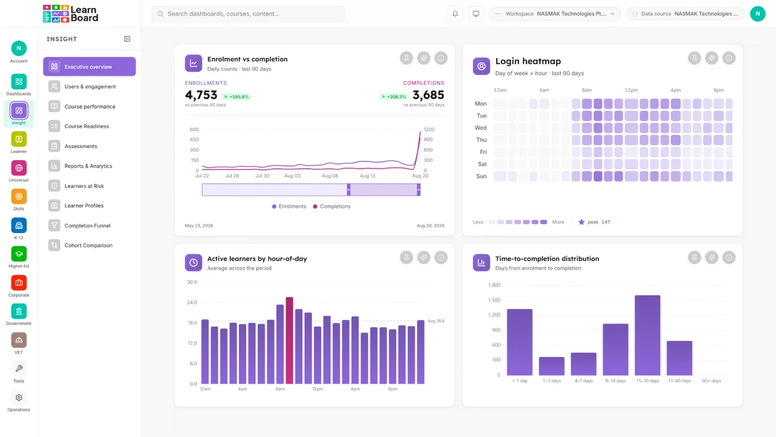Select Executive overview menu item

point(89,67)
